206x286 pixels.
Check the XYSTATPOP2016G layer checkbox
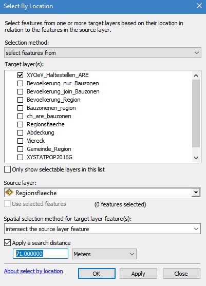pos(20,157)
